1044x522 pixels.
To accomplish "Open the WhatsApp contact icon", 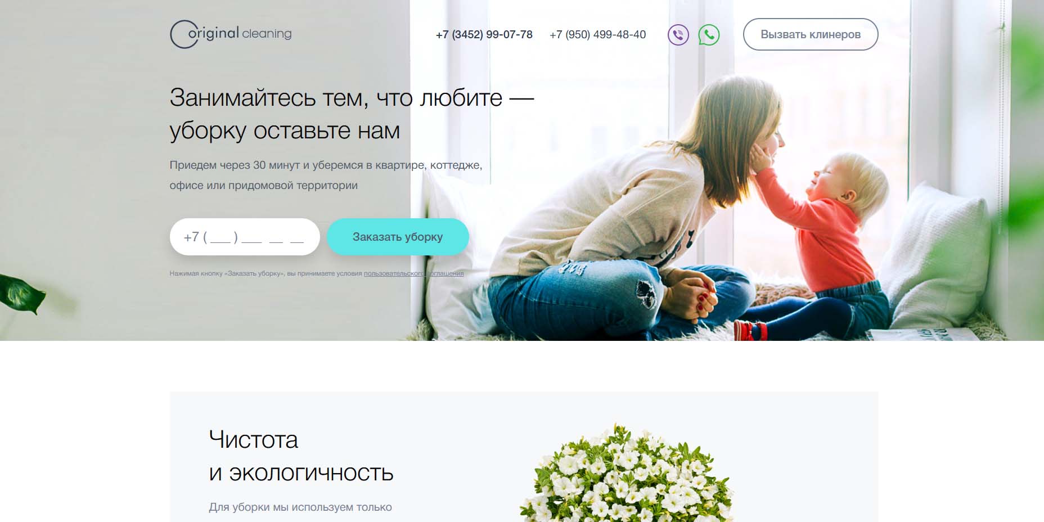I will 709,35.
